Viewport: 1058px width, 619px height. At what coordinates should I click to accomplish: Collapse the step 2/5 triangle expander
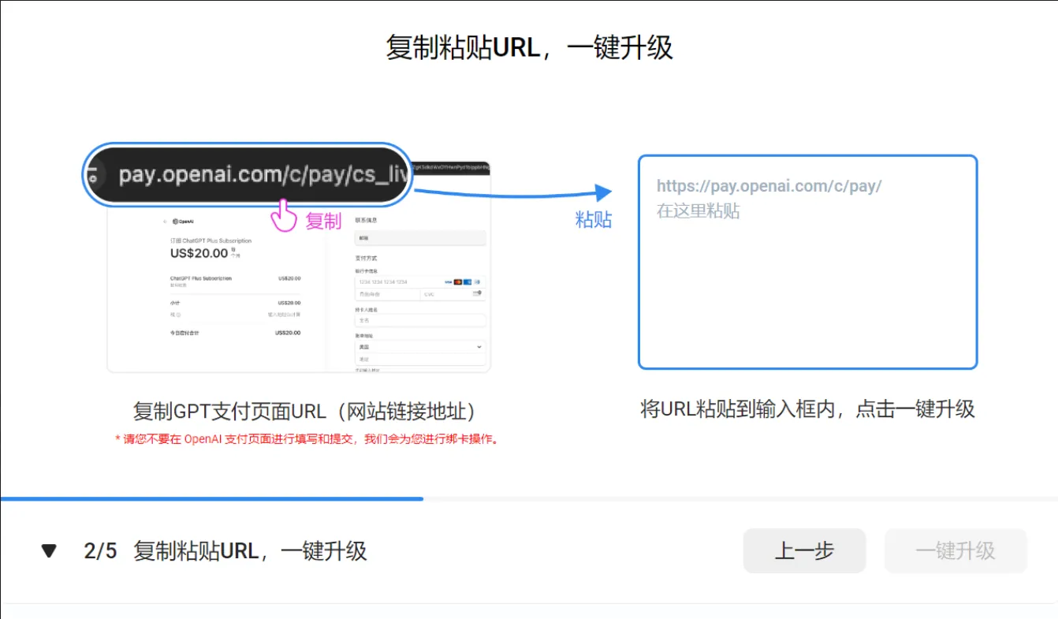tap(50, 550)
